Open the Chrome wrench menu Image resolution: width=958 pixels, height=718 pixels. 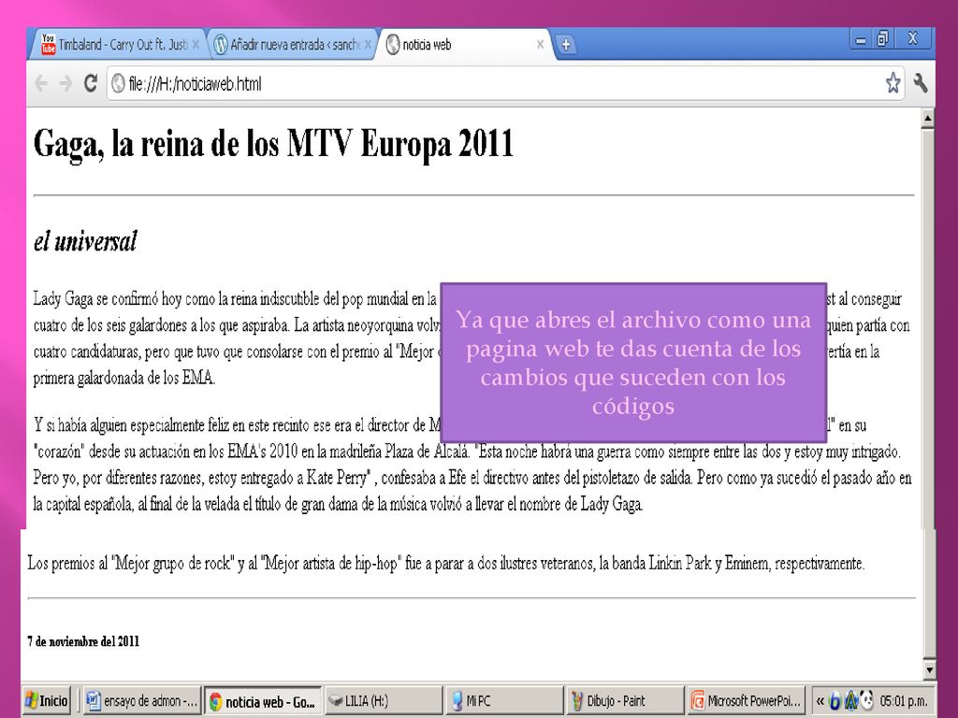[x=921, y=82]
